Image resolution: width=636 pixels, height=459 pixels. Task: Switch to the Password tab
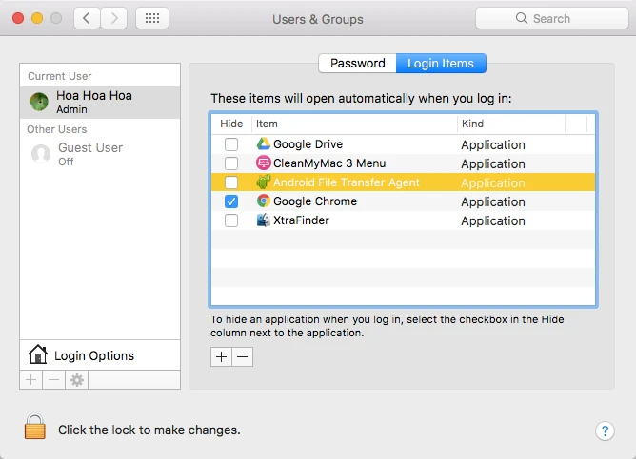[x=357, y=64]
